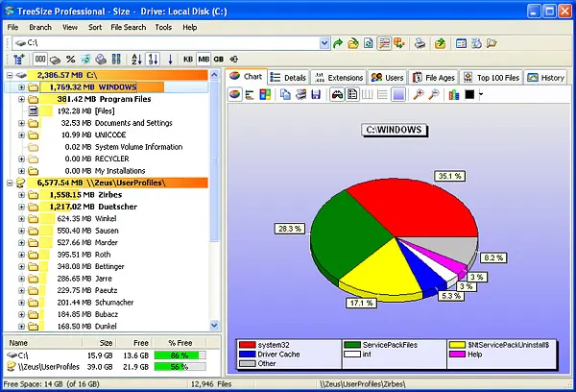Click the Size column header
The height and width of the screenshot is (392, 576).
[x=107, y=341]
